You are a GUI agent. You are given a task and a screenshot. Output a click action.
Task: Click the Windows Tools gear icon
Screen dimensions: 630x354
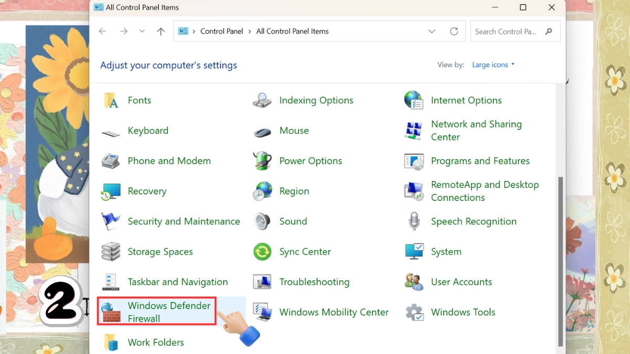(x=414, y=313)
